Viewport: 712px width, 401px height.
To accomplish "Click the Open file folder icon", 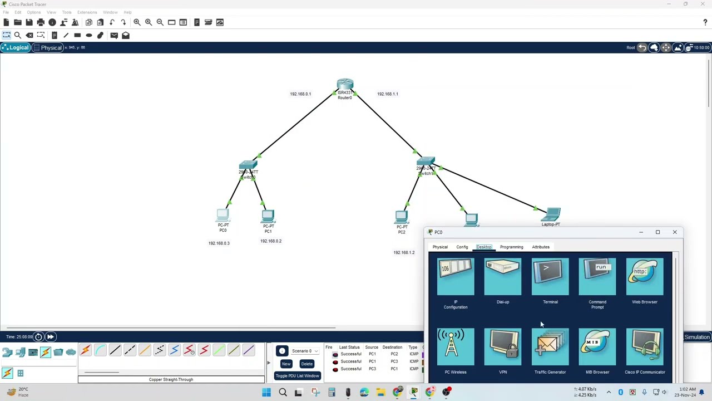I will coord(18,22).
